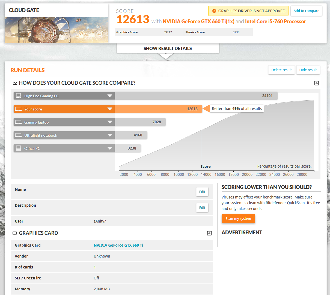The height and width of the screenshot is (295, 330).
Task: Click the Vendor value Unknown
Action: click(x=102, y=256)
